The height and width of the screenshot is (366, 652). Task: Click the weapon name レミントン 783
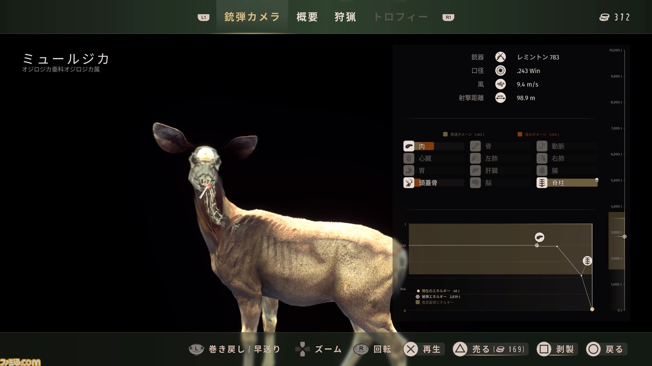[537, 57]
